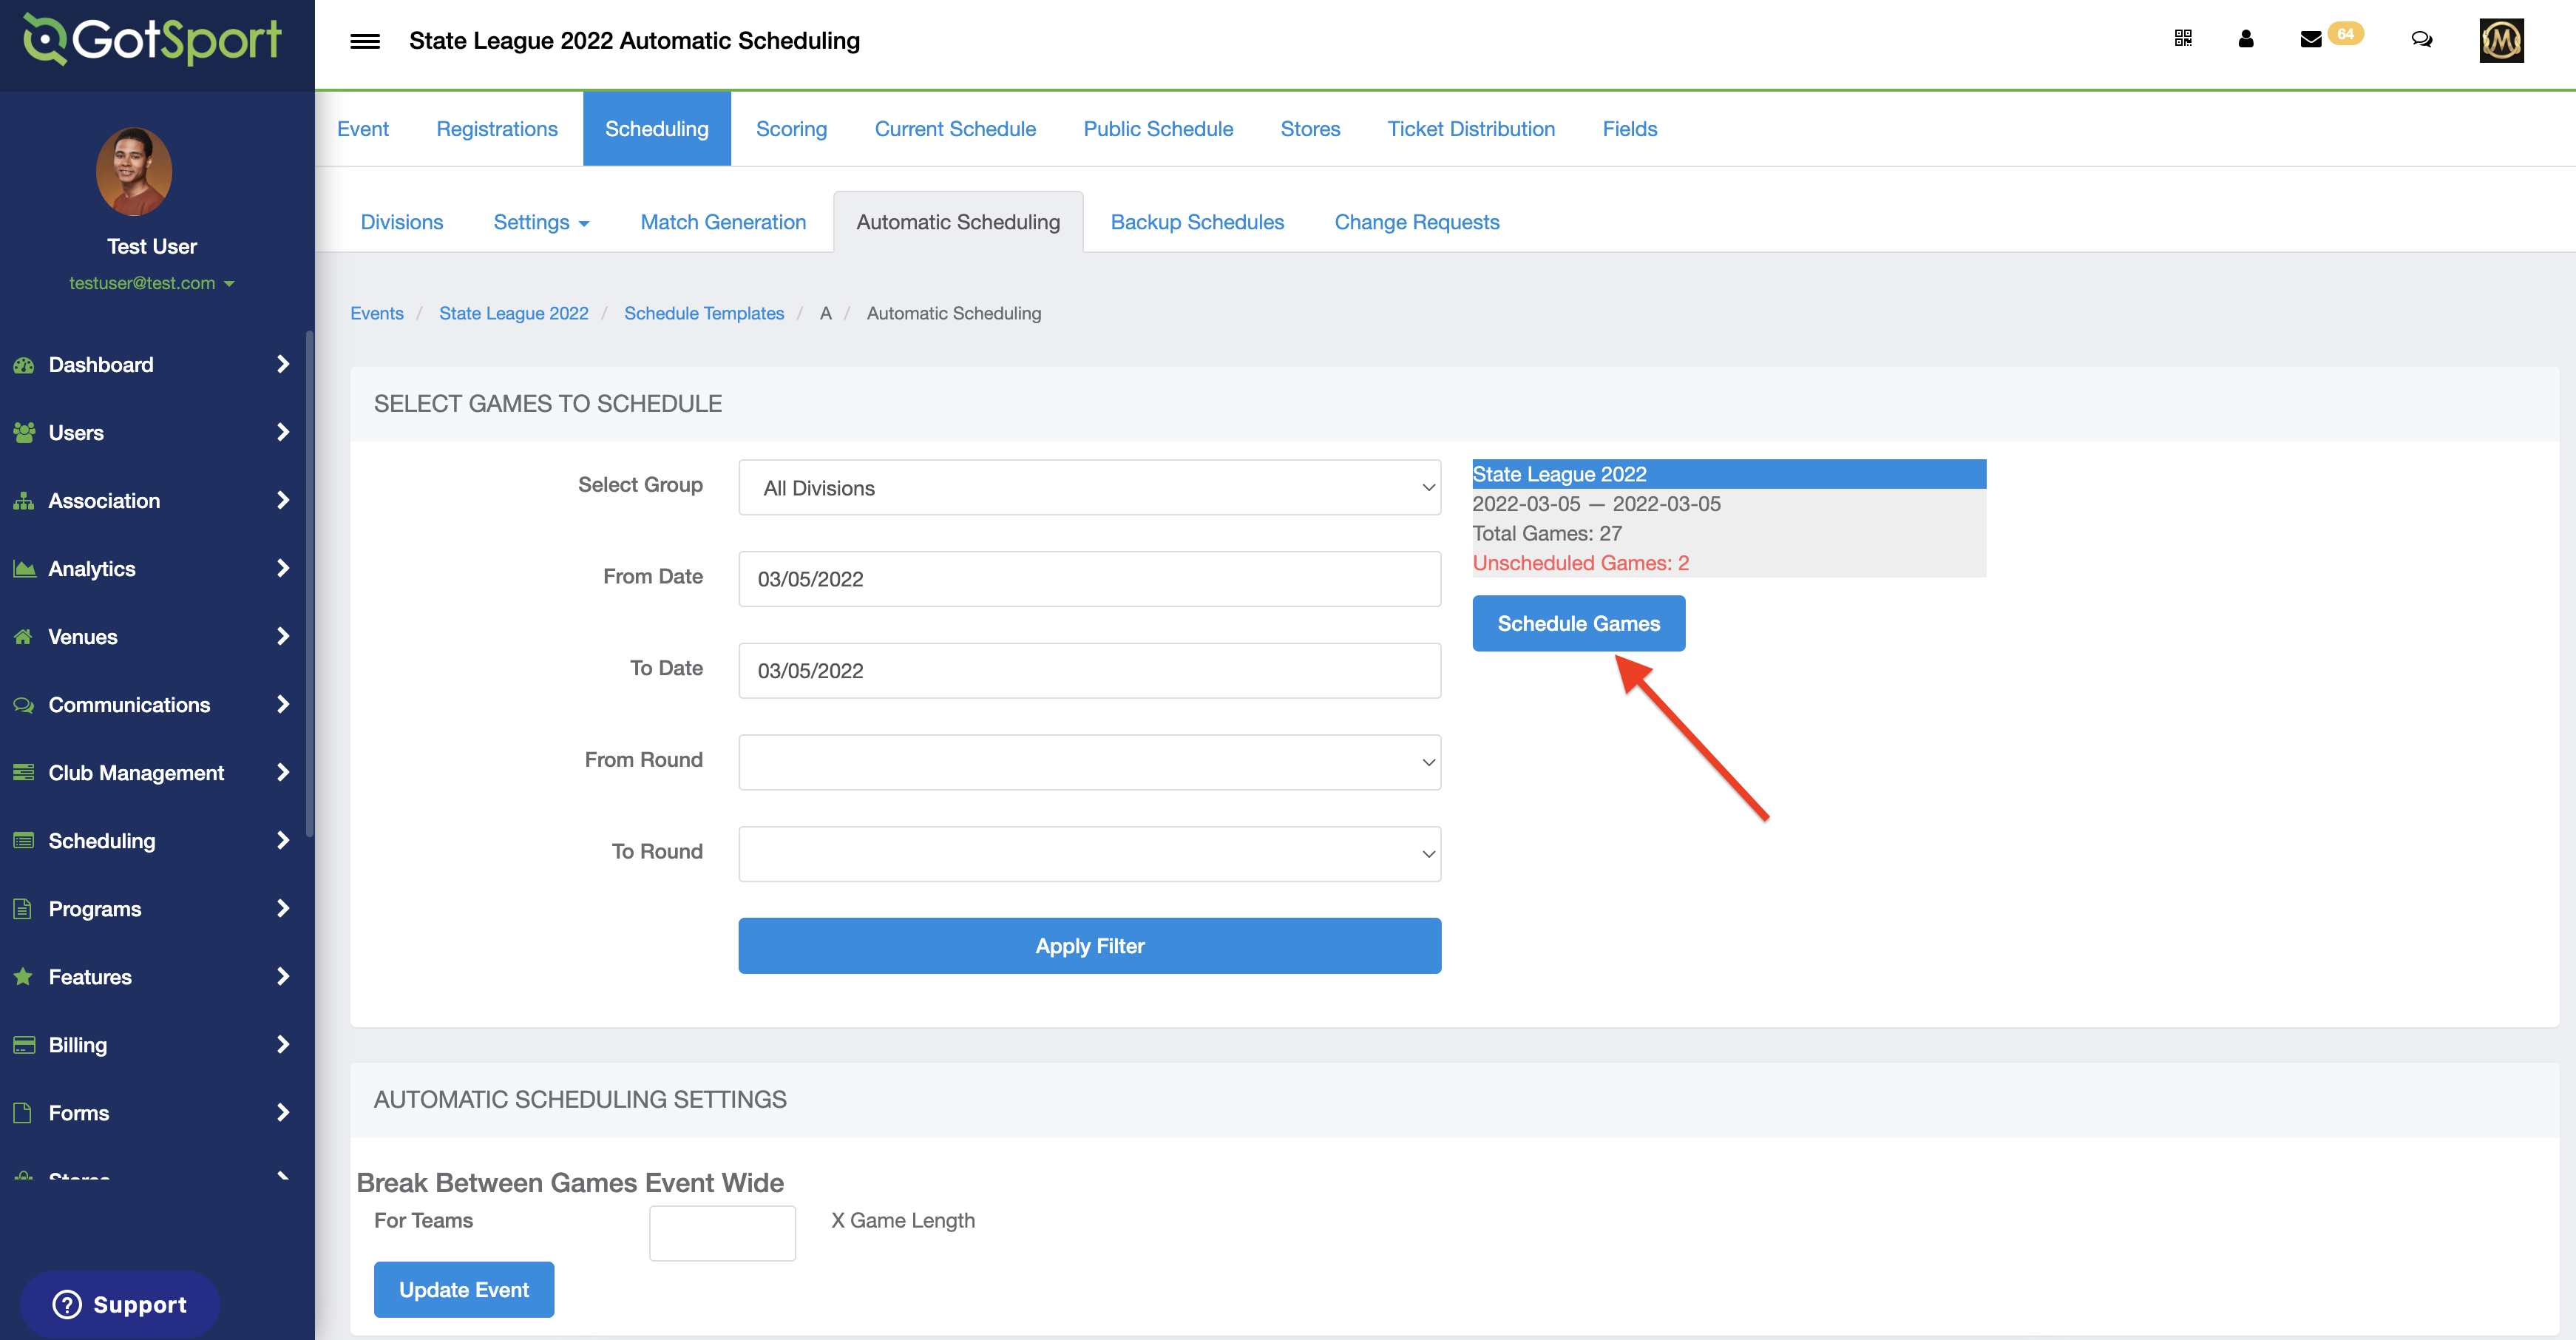Open the QR code icon
Viewport: 2576px width, 1340px height.
point(2183,39)
